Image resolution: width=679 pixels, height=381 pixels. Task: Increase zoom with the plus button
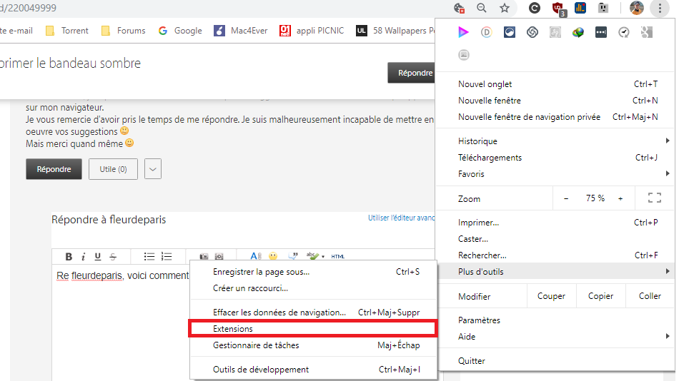620,198
